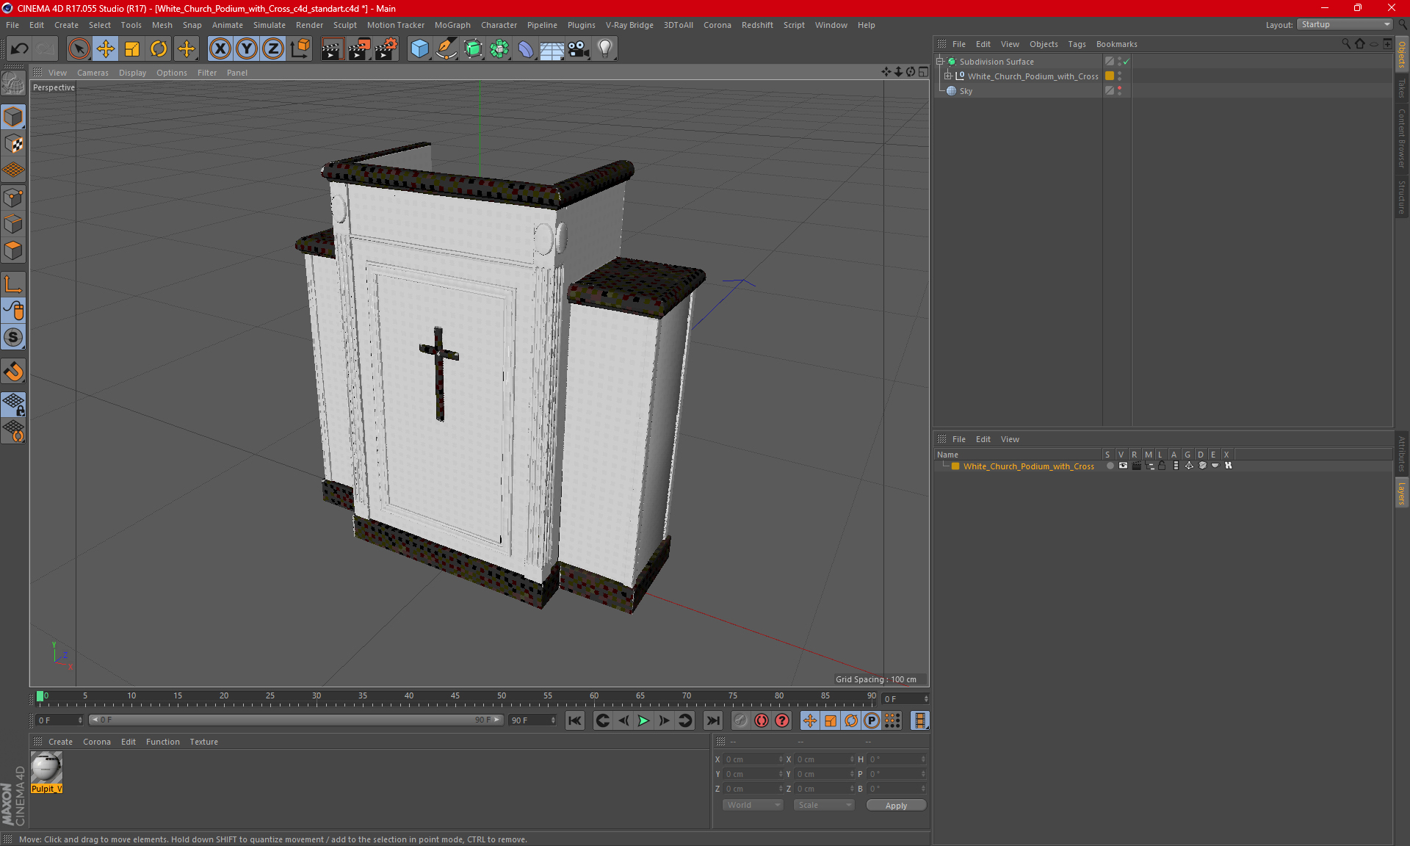Screen dimensions: 1410x846
Task: Go to end of animation
Action: 712,720
